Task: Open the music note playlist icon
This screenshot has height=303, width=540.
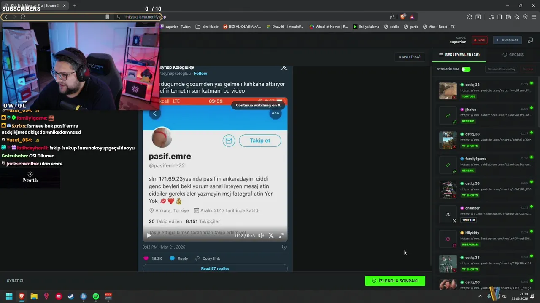Action: coord(491,17)
